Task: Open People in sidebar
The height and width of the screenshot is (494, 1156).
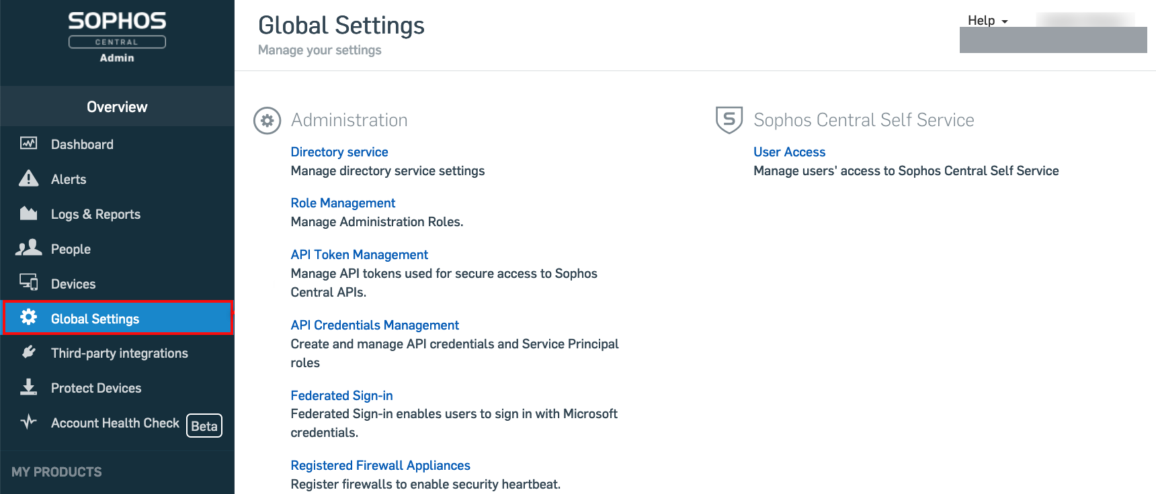Action: tap(117, 249)
